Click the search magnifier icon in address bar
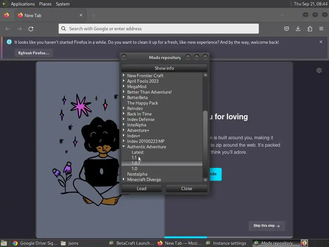This screenshot has width=329, height=247. [64, 29]
